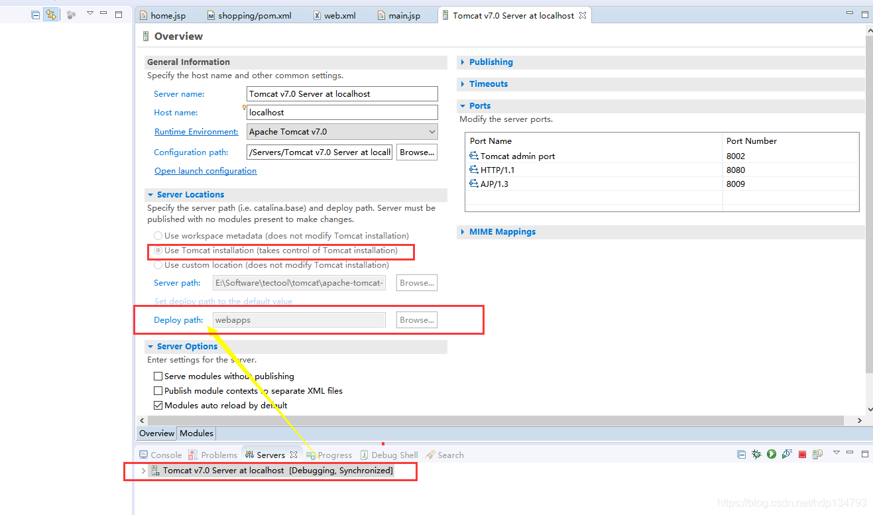Image resolution: width=873 pixels, height=515 pixels.
Task: Open Servers view menu triangle
Action: coord(837,453)
